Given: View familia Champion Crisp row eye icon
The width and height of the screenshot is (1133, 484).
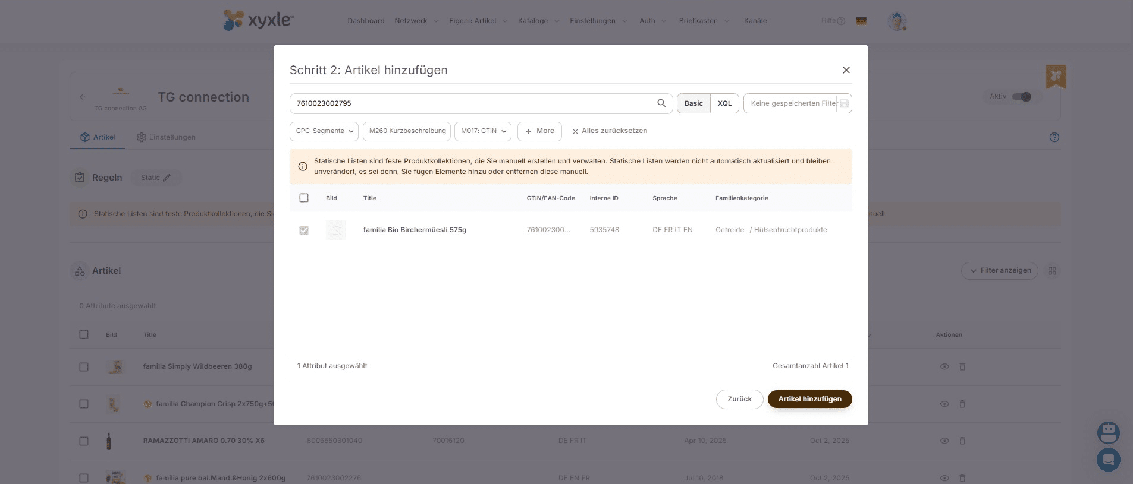Looking at the screenshot, I should pos(944,404).
